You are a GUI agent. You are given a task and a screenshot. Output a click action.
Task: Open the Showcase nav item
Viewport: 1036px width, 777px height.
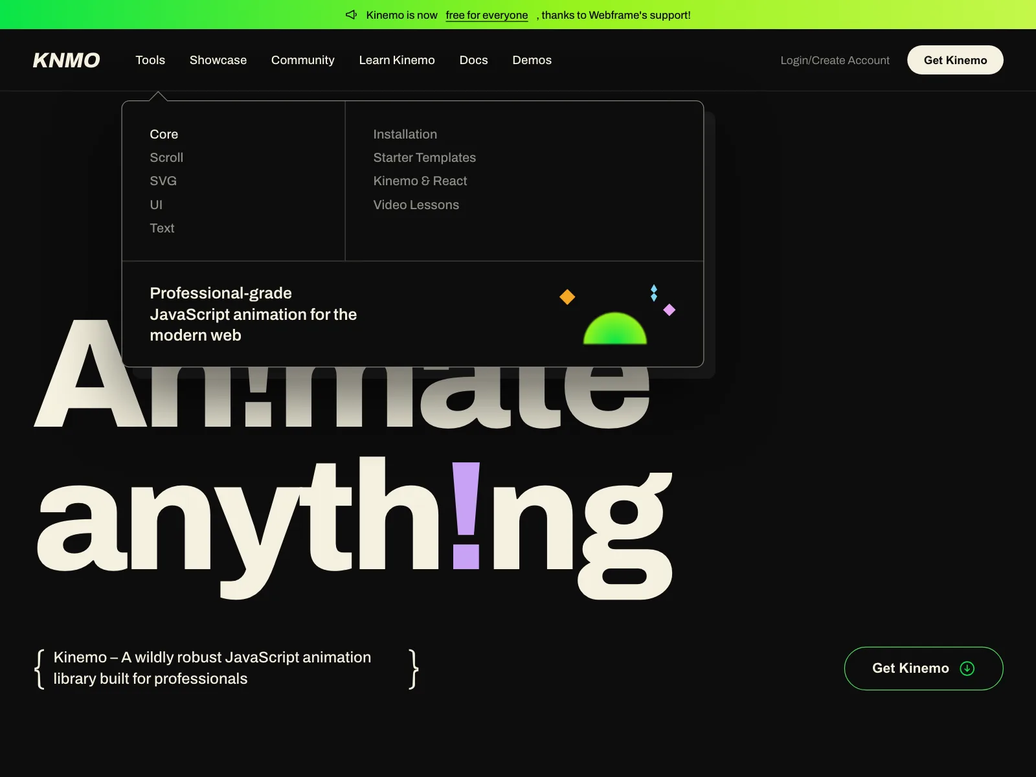[218, 60]
